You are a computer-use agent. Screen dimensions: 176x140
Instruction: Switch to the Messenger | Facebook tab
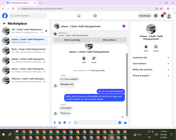pos(21,3)
